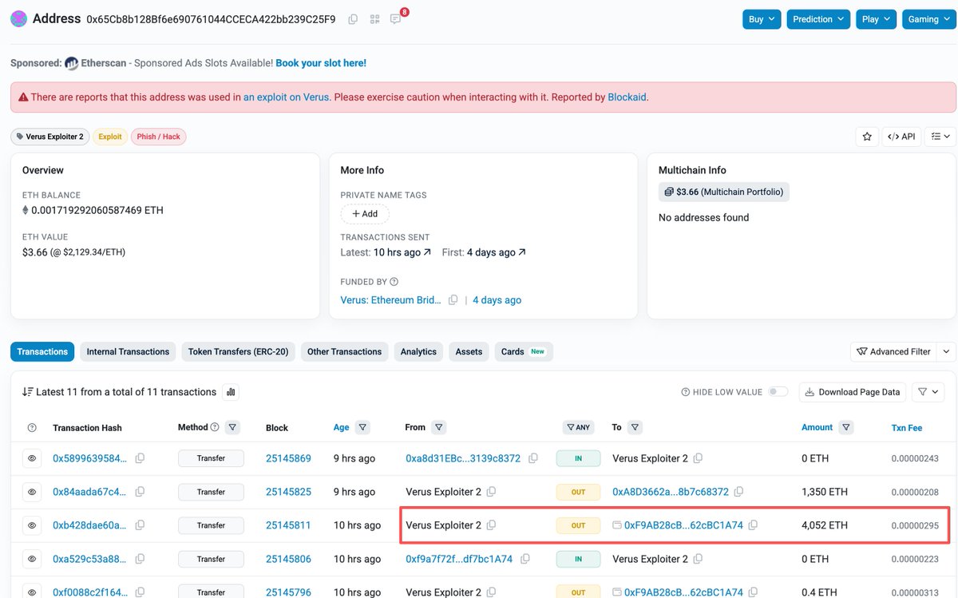The width and height of the screenshot is (958, 598).
Task: Open first sent transaction '4 days ago'
Action: pos(496,252)
